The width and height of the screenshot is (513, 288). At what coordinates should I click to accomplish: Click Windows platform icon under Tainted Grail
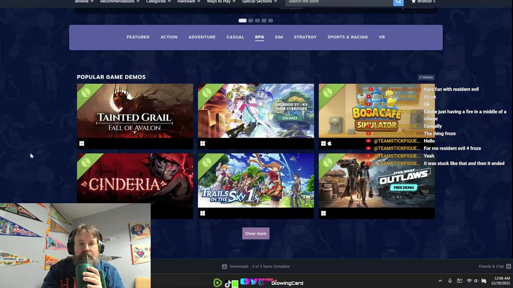click(x=82, y=144)
